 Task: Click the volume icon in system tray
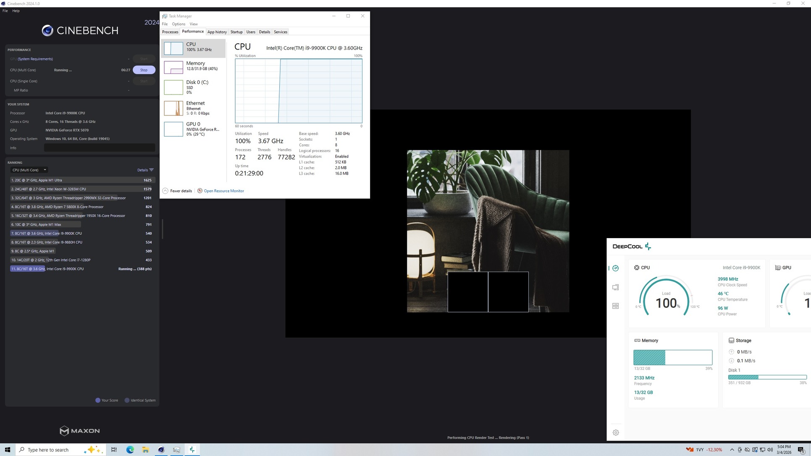[x=770, y=450]
